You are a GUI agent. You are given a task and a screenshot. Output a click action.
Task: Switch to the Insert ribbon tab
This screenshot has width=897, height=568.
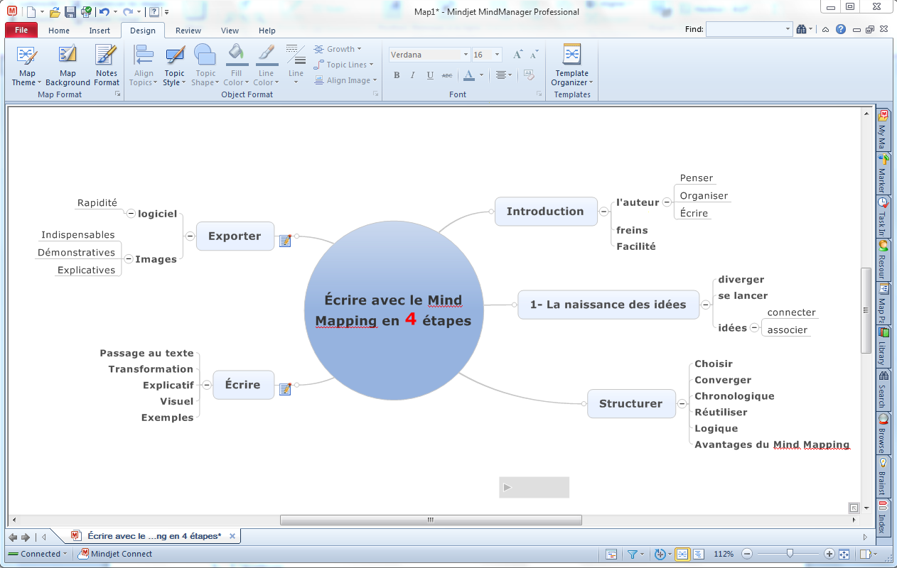(100, 31)
